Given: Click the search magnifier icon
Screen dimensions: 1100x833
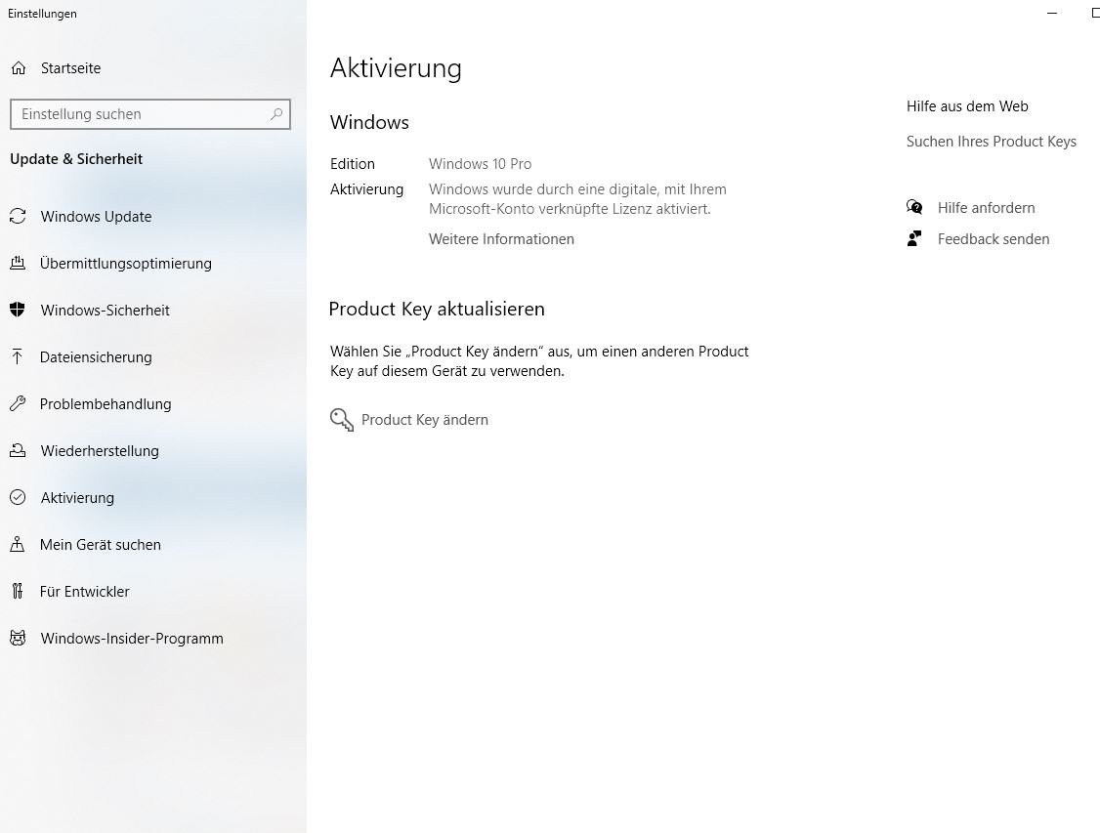Looking at the screenshot, I should click(276, 113).
